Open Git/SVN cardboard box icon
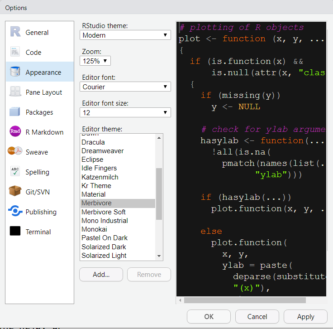Screen dimensions: 333x329 (15, 192)
